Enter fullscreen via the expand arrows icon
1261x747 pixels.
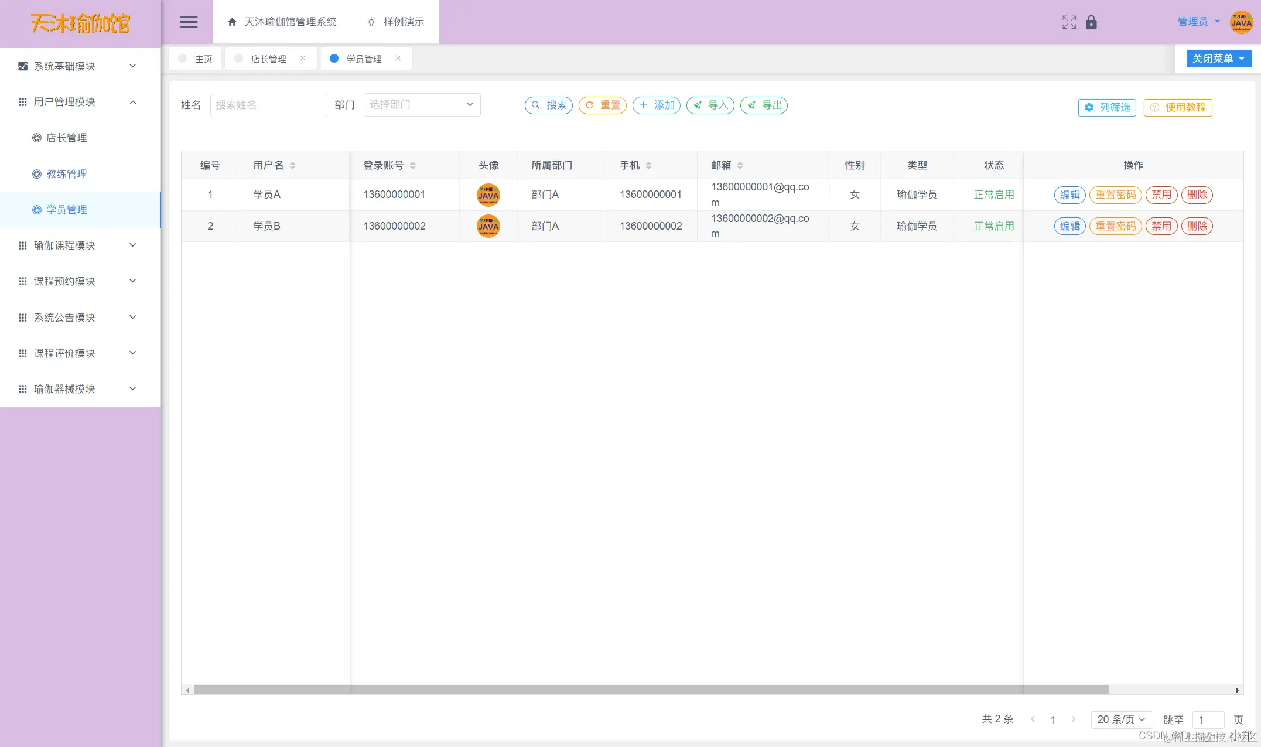click(1069, 22)
